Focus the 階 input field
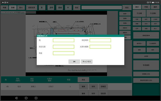Image resolution: width=161 pixels, height=101 pixels. [64, 40]
